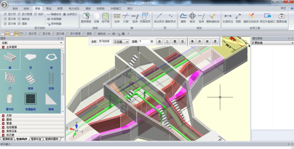Click the 图库面板 library panel icon
The height and width of the screenshot is (149, 294).
(x=86, y=18)
